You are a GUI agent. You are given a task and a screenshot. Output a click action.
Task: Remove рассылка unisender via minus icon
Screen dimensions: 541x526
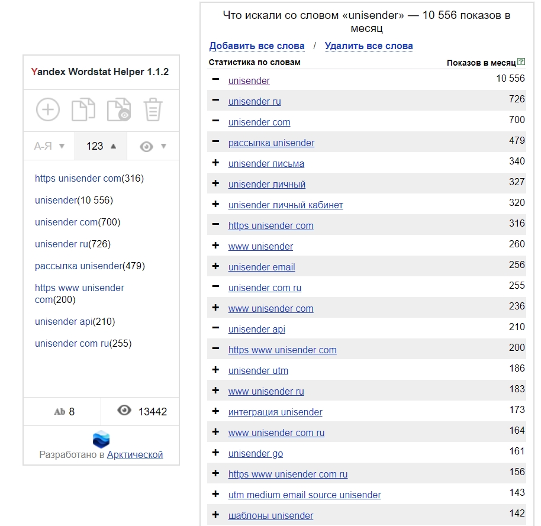215,141
